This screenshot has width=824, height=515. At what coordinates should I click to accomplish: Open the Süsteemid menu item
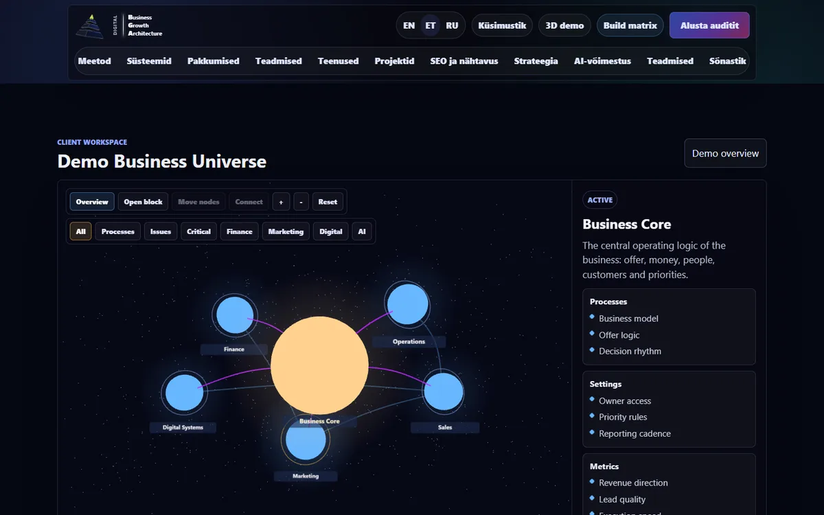149,61
